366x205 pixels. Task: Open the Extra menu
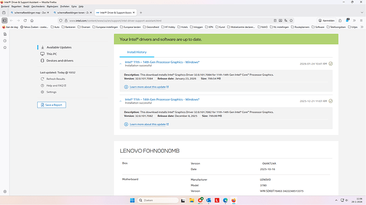pos(74,6)
